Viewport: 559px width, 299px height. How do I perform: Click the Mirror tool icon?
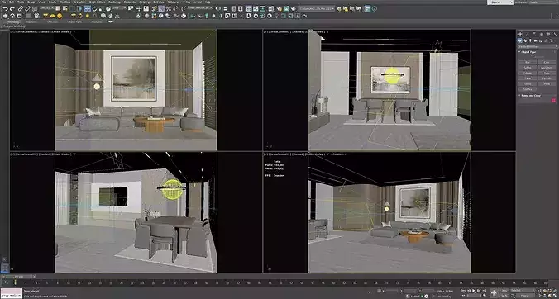coord(217,8)
